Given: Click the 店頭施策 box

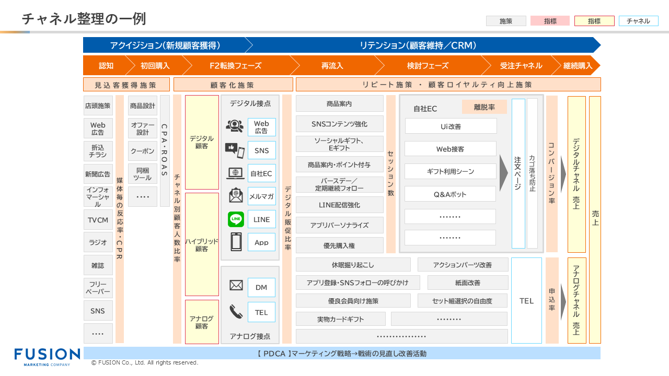Looking at the screenshot, I should [98, 105].
